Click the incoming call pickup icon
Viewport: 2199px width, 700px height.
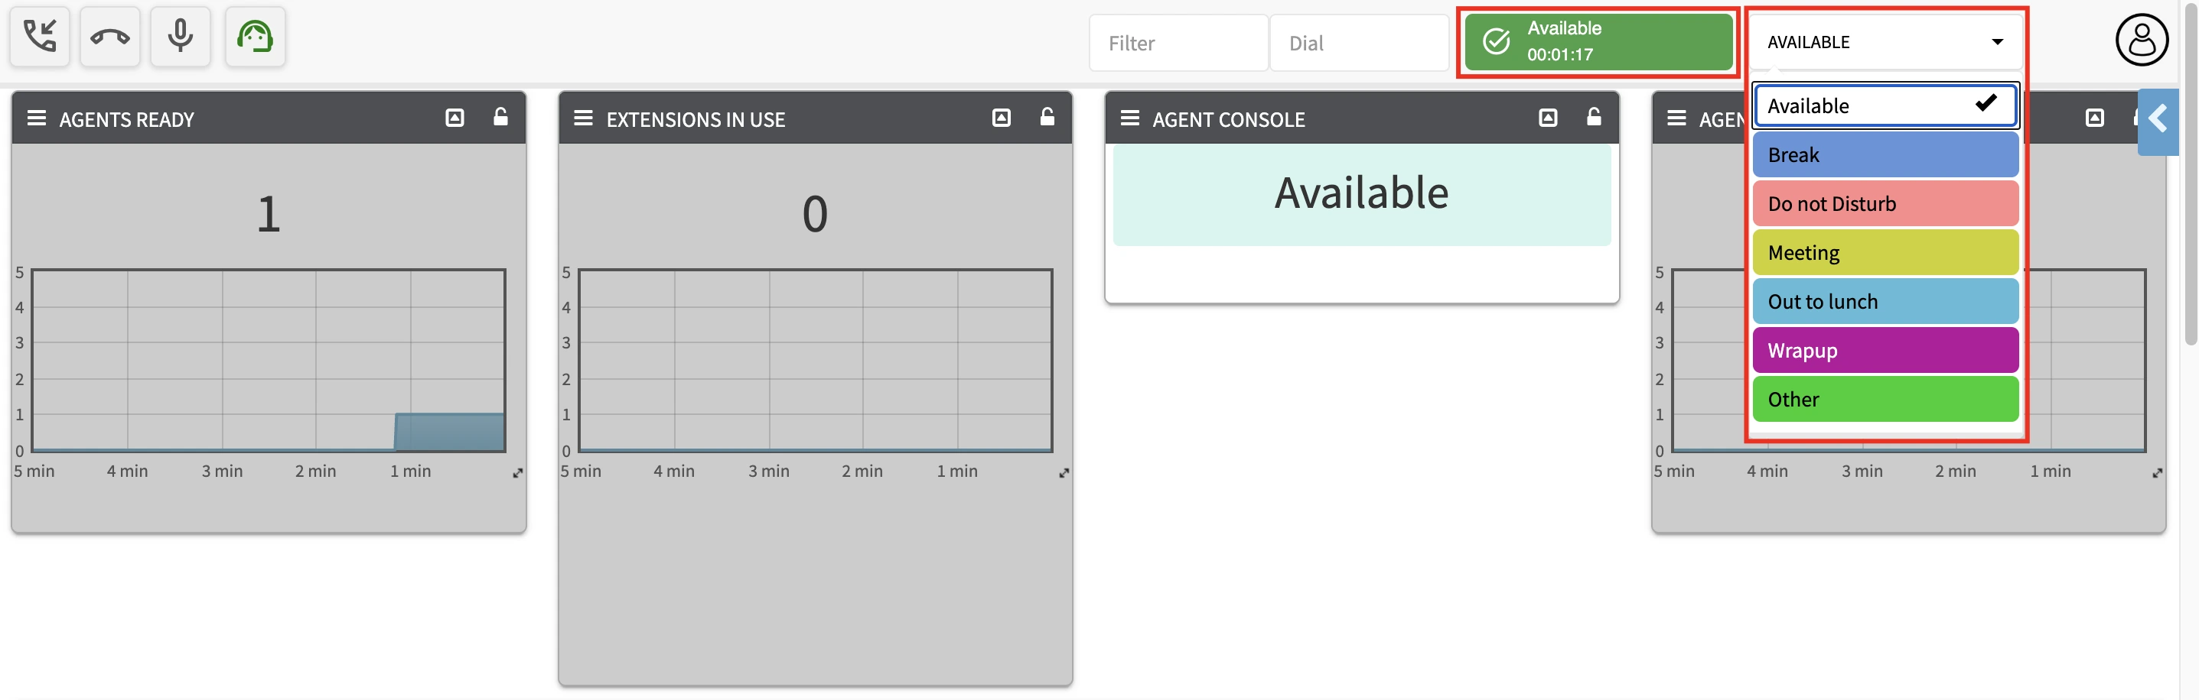pyautogui.click(x=39, y=37)
